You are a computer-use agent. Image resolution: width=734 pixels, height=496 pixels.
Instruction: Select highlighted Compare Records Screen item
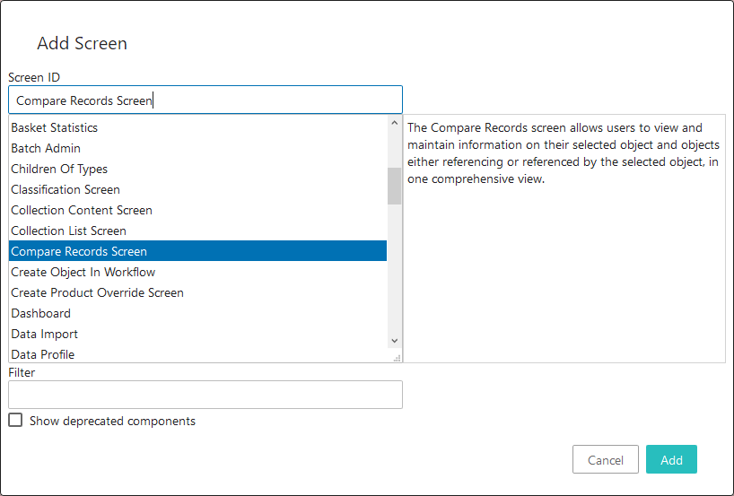[x=197, y=251]
